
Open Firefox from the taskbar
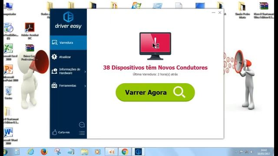(x=44, y=152)
